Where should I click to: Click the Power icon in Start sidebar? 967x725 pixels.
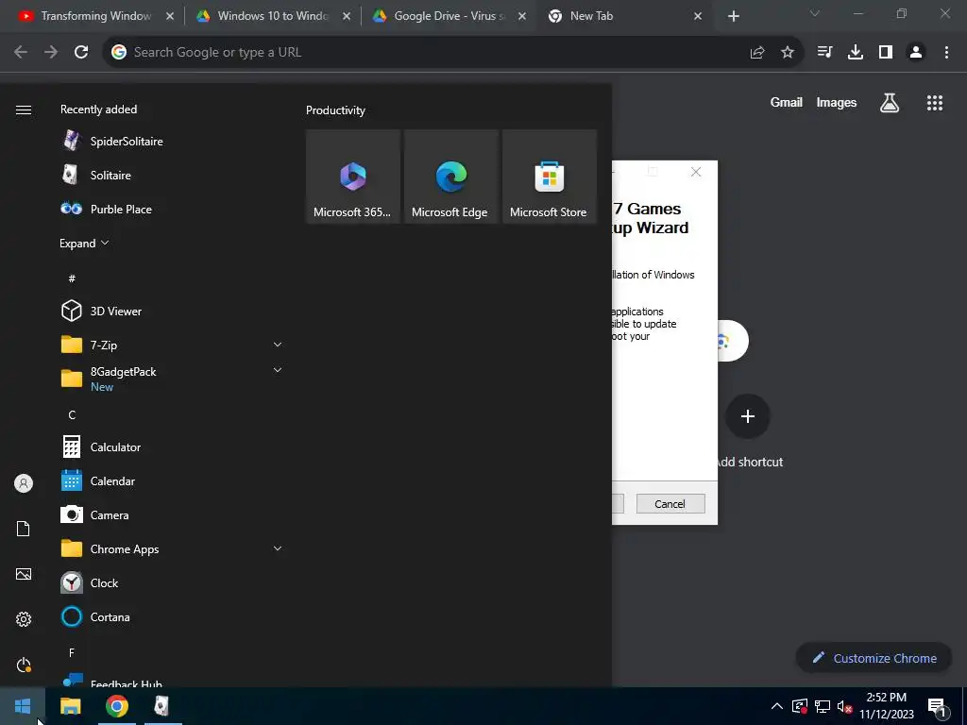click(x=24, y=665)
